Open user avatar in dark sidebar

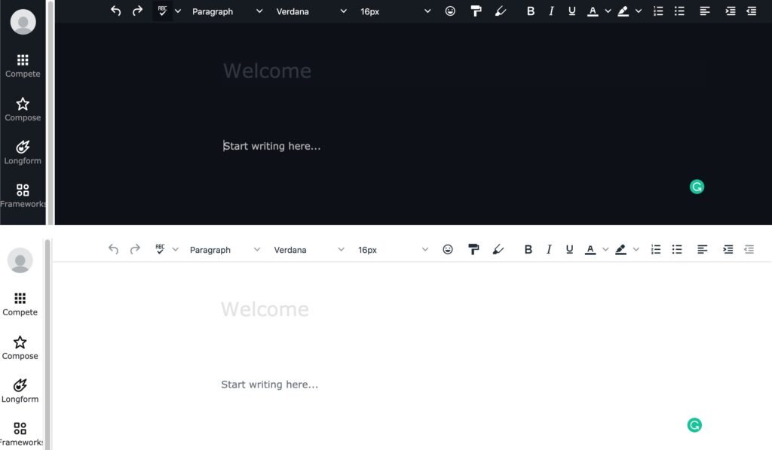(23, 22)
